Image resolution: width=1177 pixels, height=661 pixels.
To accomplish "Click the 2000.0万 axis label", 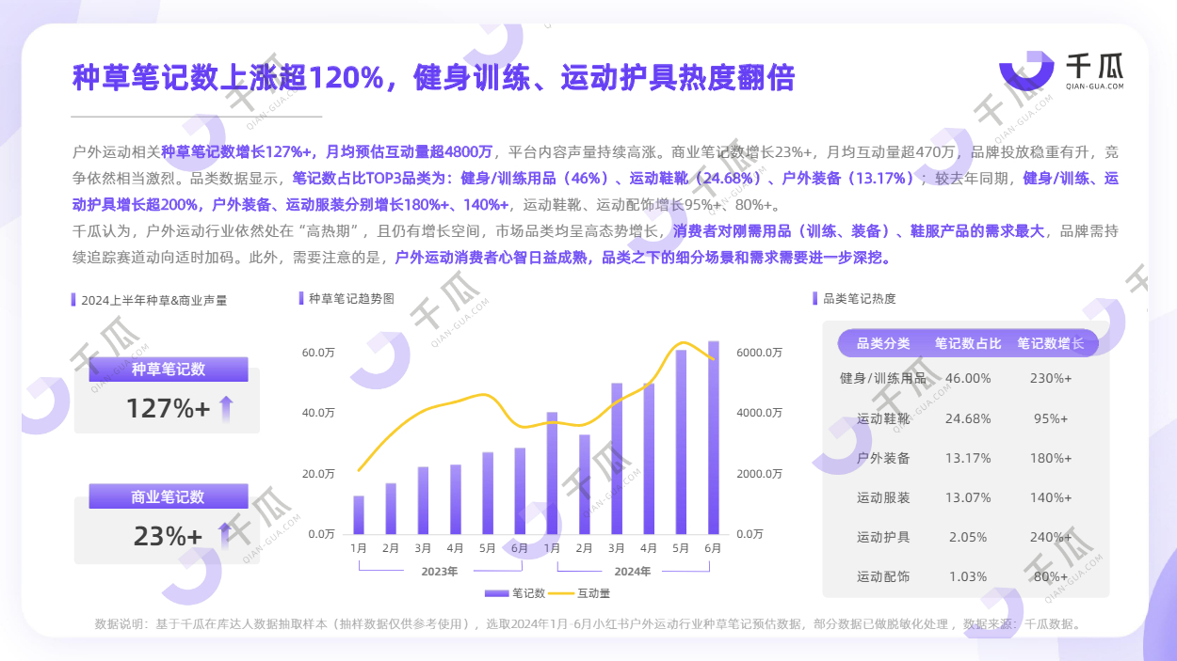I will [x=760, y=473].
